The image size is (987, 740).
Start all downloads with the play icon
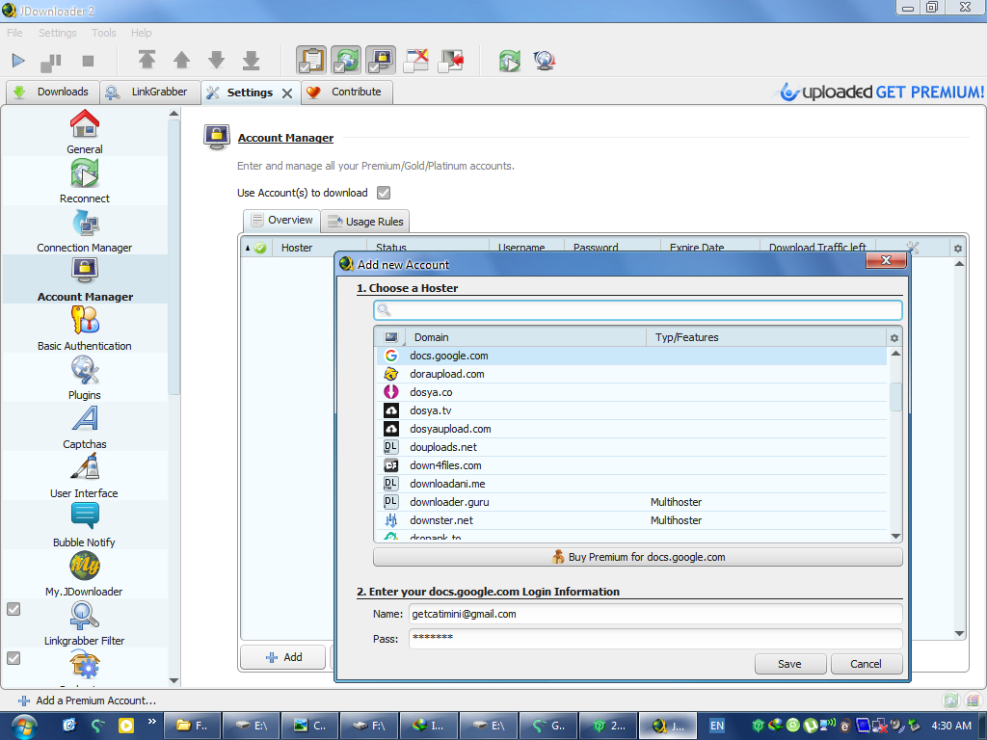coord(18,61)
